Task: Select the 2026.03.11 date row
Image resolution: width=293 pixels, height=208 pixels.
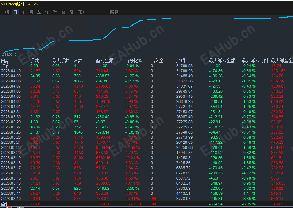Action: pyautogui.click(x=147, y=193)
